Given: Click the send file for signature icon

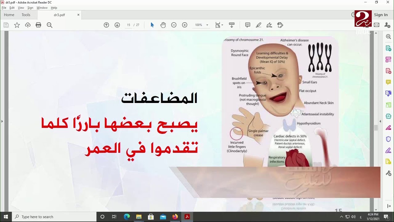Looking at the screenshot, I should [x=280, y=25].
